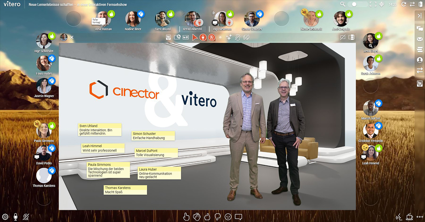Open the stacked agenda list icon in sidebar
The height and width of the screenshot is (222, 425).
click(x=420, y=50)
